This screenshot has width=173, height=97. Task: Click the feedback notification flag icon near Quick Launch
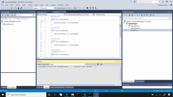pos(135,2)
